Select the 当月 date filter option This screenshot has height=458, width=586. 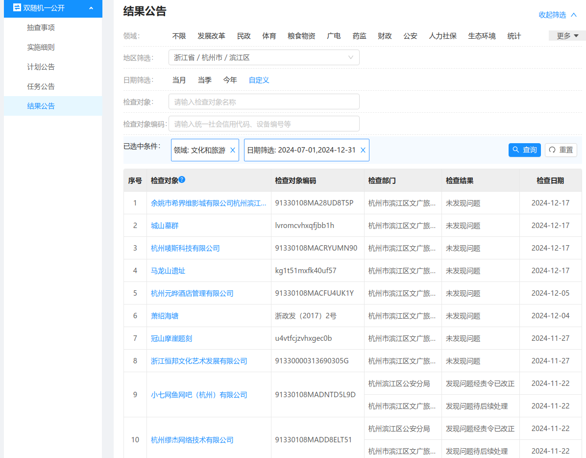(x=179, y=80)
